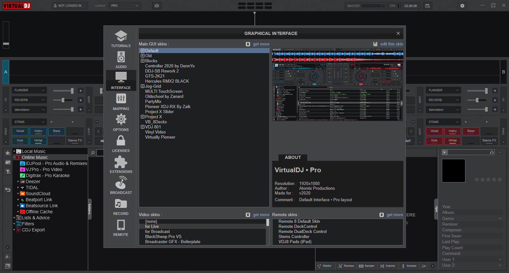Adjust the left deck REVERB effect slider
This screenshot has height=273, width=509.
pyautogui.click(x=63, y=100)
